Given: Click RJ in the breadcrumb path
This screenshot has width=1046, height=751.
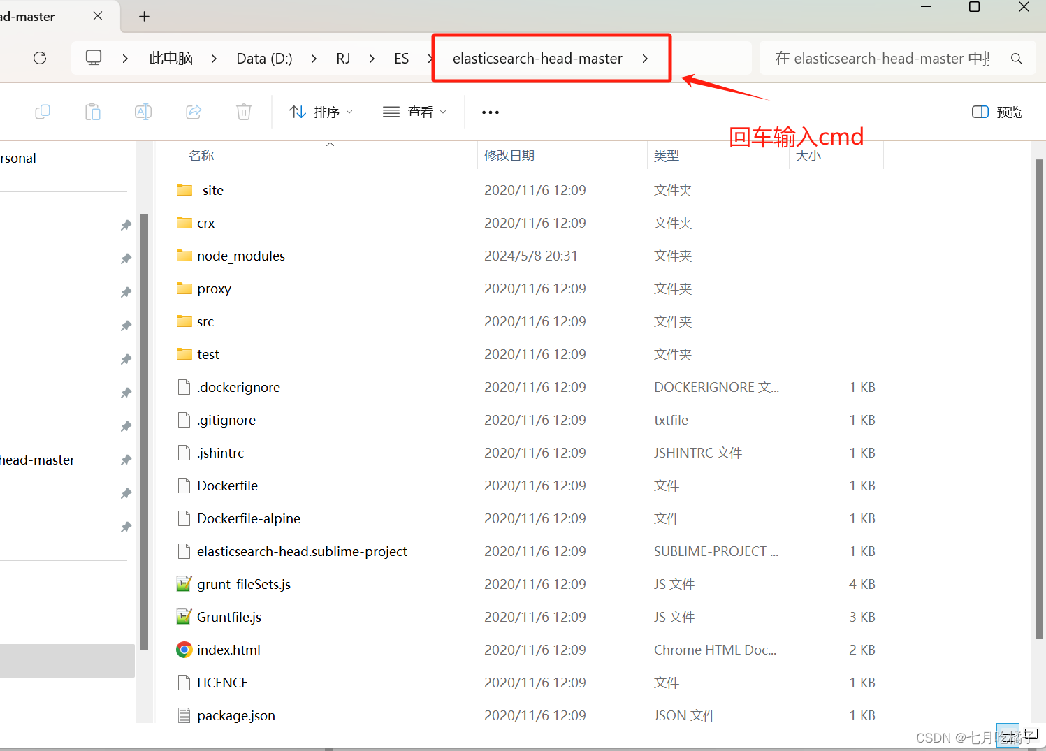Looking at the screenshot, I should click(x=343, y=59).
